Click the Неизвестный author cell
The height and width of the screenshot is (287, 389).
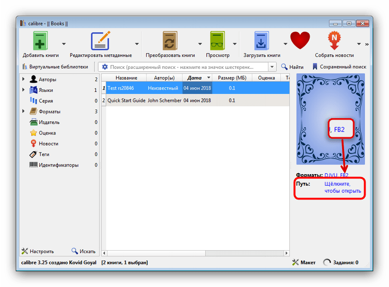point(164,88)
